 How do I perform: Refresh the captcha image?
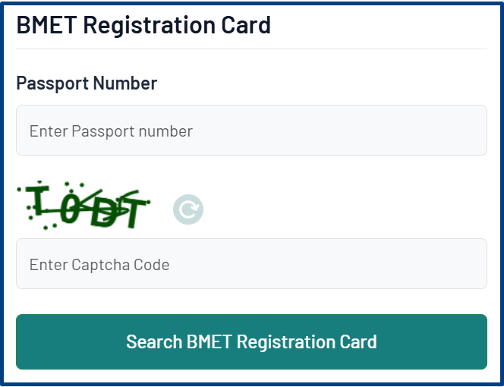(188, 209)
